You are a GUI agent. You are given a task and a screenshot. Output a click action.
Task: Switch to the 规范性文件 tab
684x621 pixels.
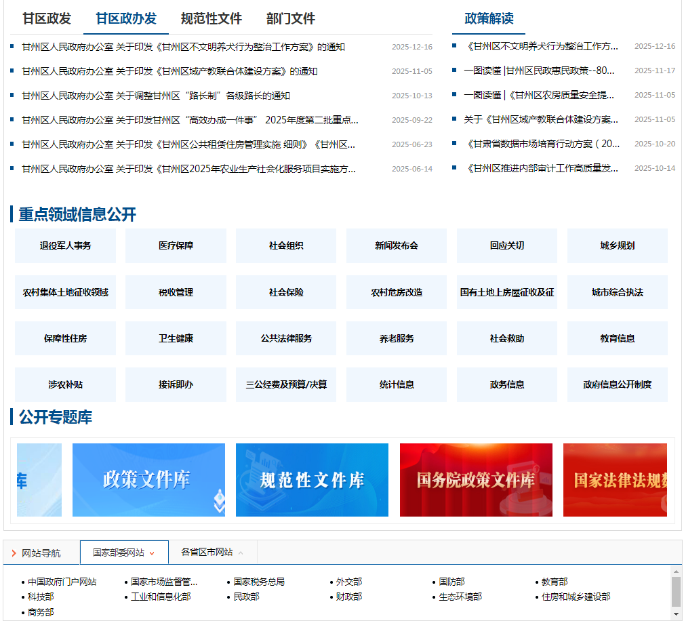[x=211, y=18]
